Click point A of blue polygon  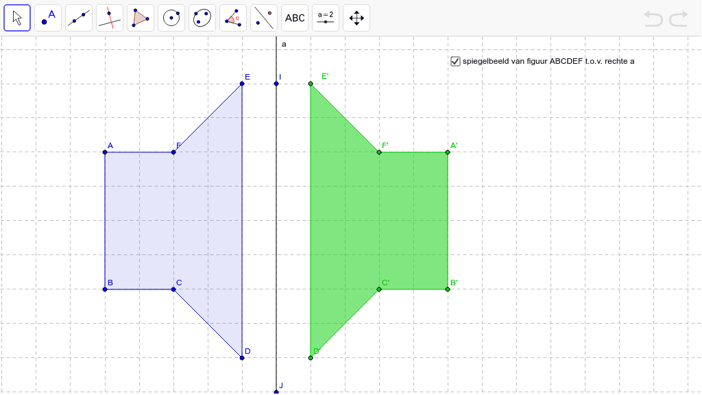(x=105, y=152)
